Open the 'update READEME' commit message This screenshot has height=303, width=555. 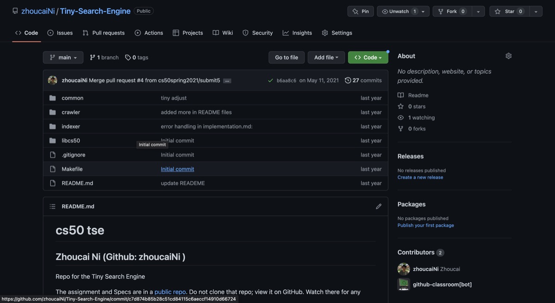(x=183, y=183)
